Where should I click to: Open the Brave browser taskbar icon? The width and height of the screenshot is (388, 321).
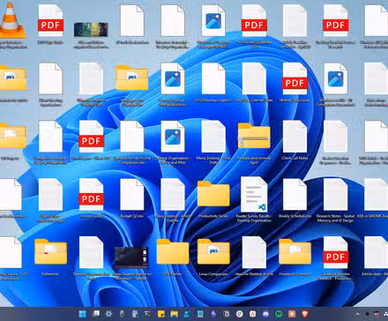click(305, 314)
